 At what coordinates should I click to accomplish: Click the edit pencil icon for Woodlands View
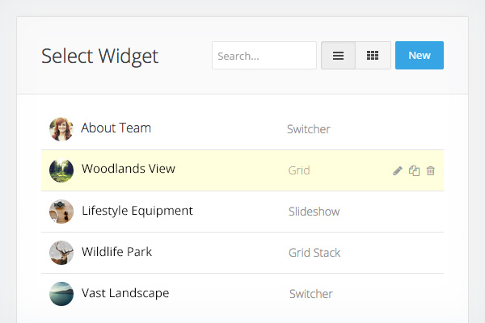tap(398, 170)
